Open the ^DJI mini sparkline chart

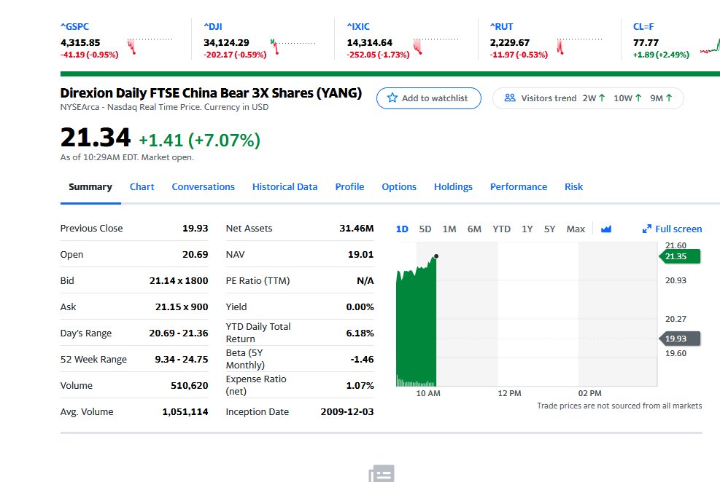pyautogui.click(x=293, y=47)
